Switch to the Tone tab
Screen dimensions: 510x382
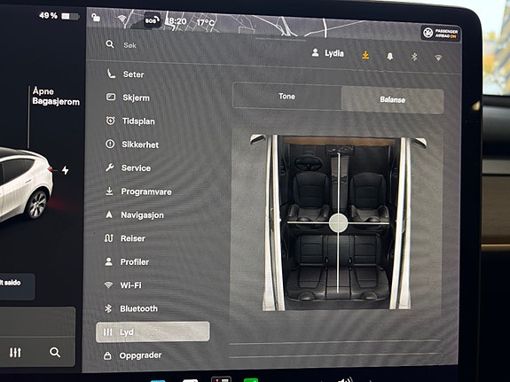286,97
